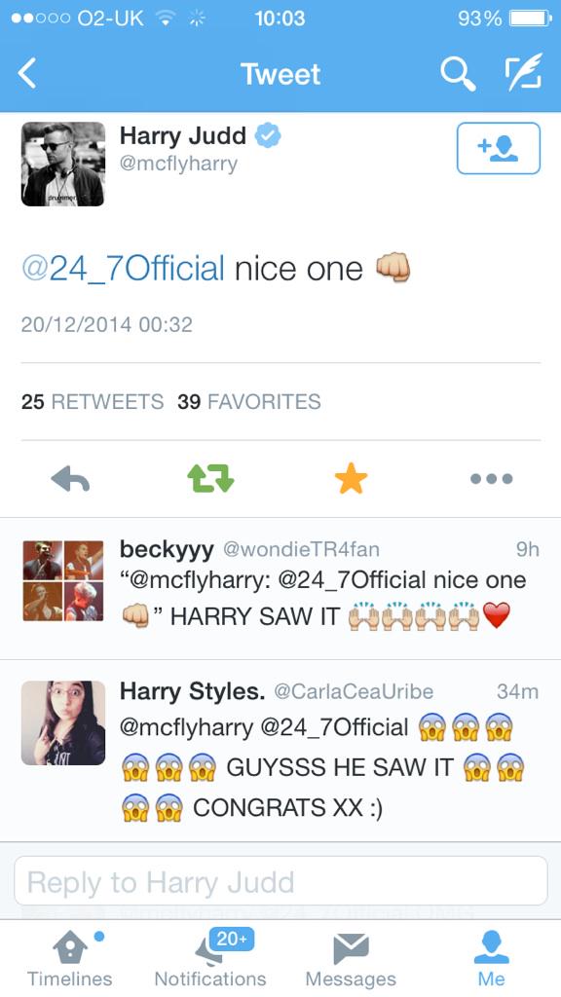Open beckyyy's avatar thumbnail
Screen dimensions: 561x997
(63, 580)
